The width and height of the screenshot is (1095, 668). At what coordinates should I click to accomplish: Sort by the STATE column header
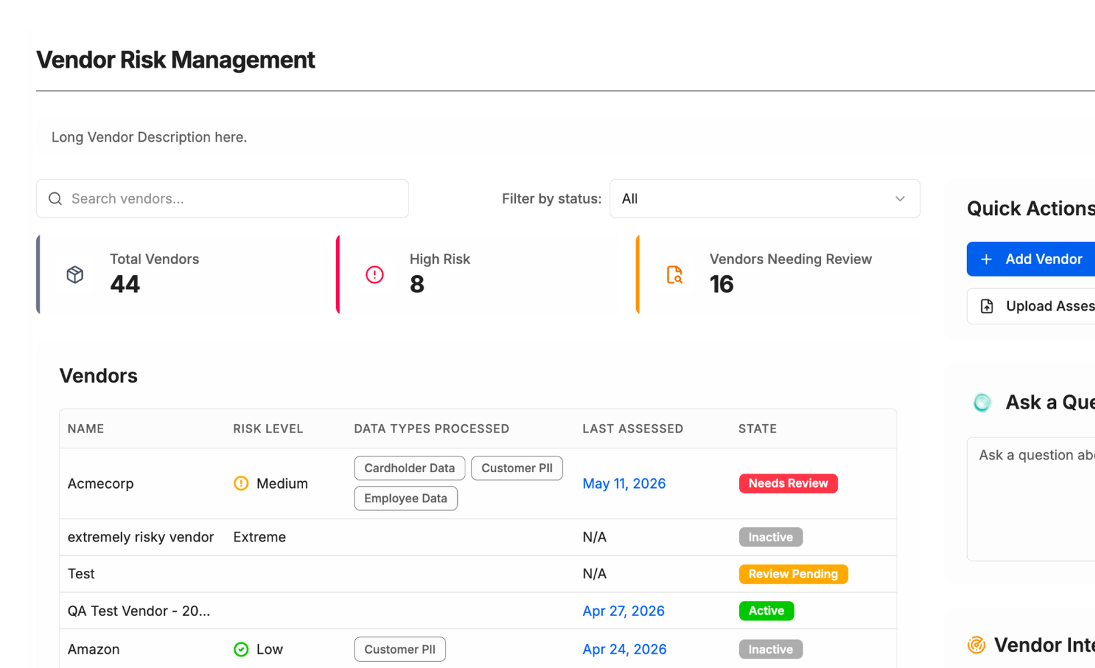(x=758, y=428)
